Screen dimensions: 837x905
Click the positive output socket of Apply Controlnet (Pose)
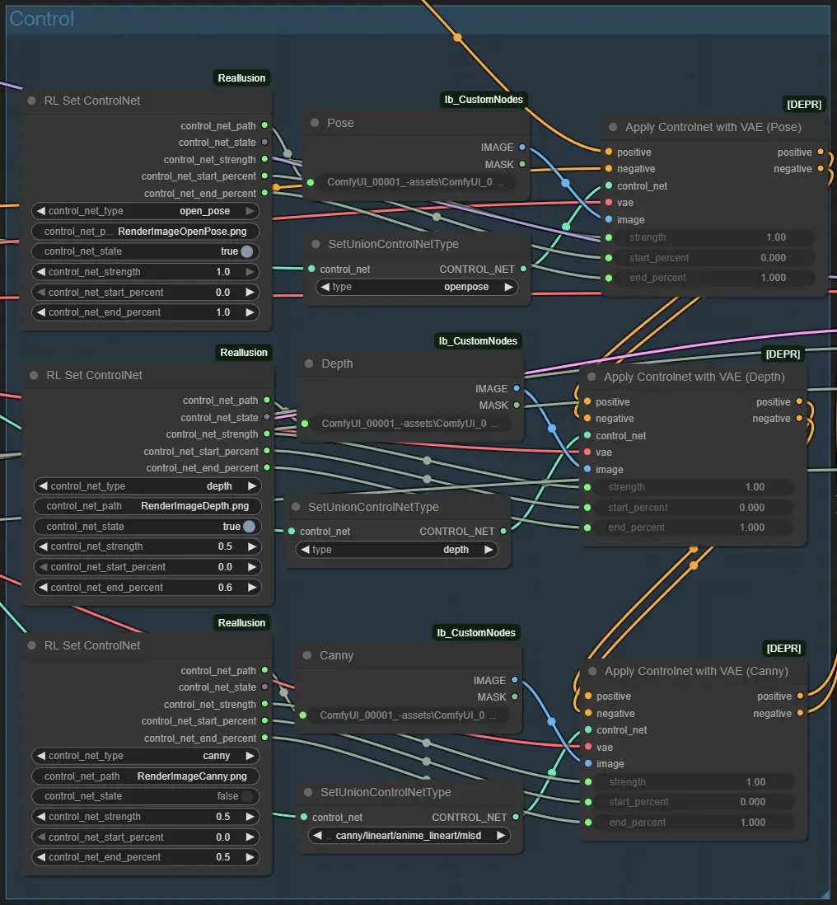(821, 152)
